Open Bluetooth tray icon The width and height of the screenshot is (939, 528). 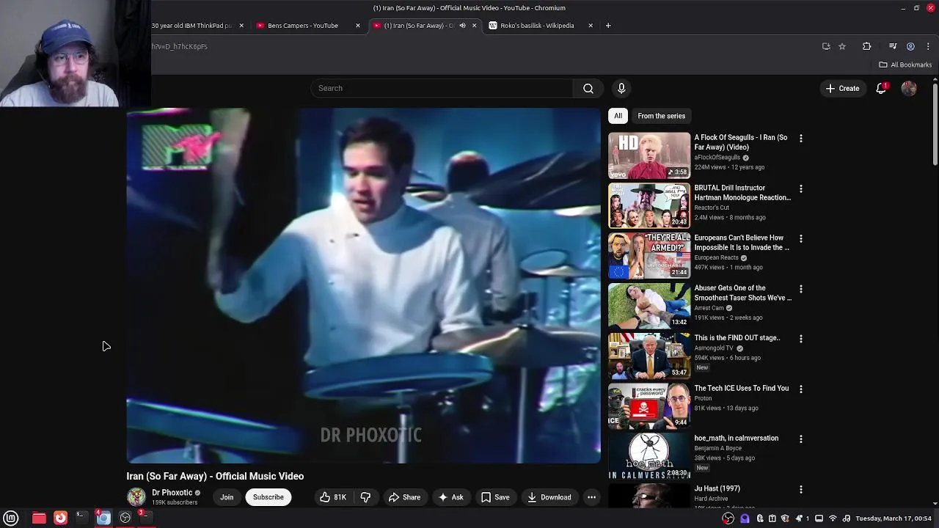click(760, 518)
